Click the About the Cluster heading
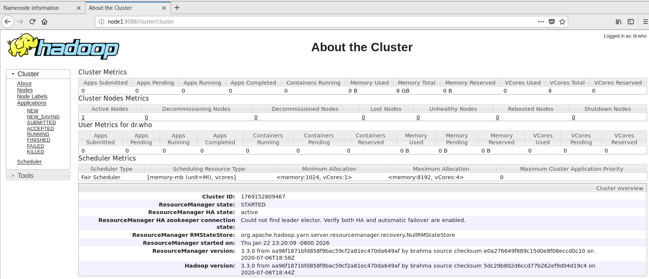The image size is (649, 279). click(362, 47)
